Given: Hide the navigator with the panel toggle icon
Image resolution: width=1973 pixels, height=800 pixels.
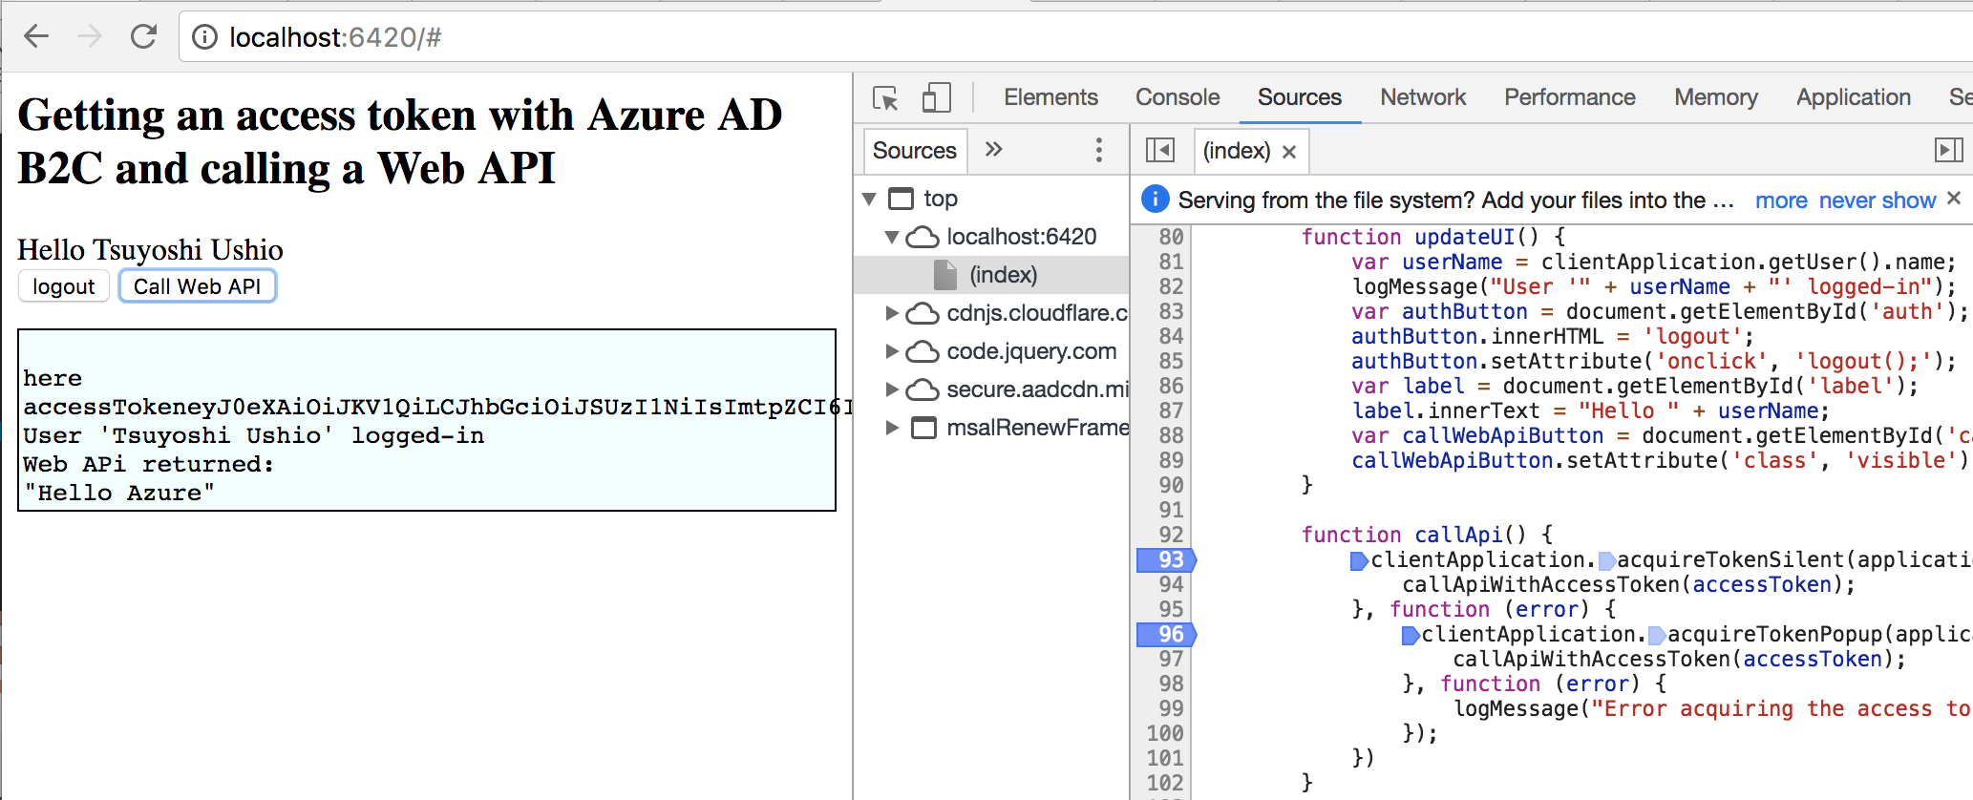Looking at the screenshot, I should [1159, 150].
